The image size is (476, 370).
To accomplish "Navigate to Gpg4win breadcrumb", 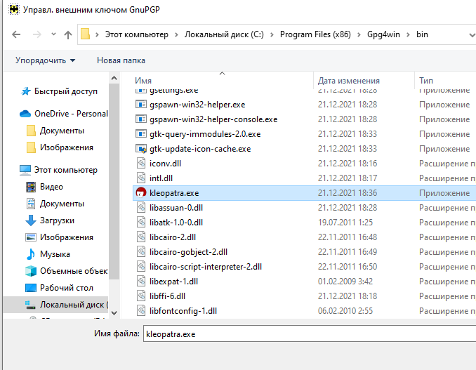I will [x=383, y=34].
